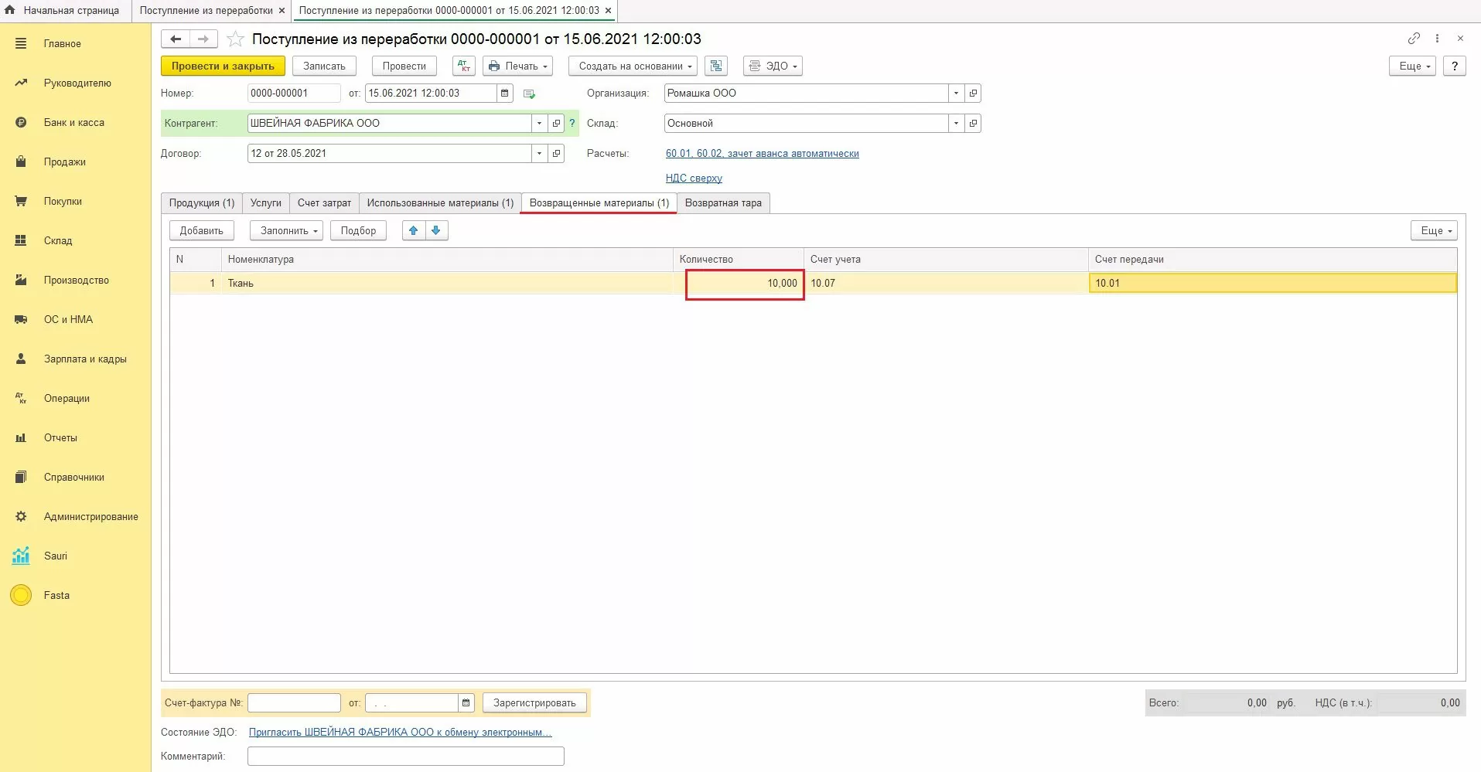1481x772 pixels.
Task: Open Покупки section
Action: tap(63, 201)
